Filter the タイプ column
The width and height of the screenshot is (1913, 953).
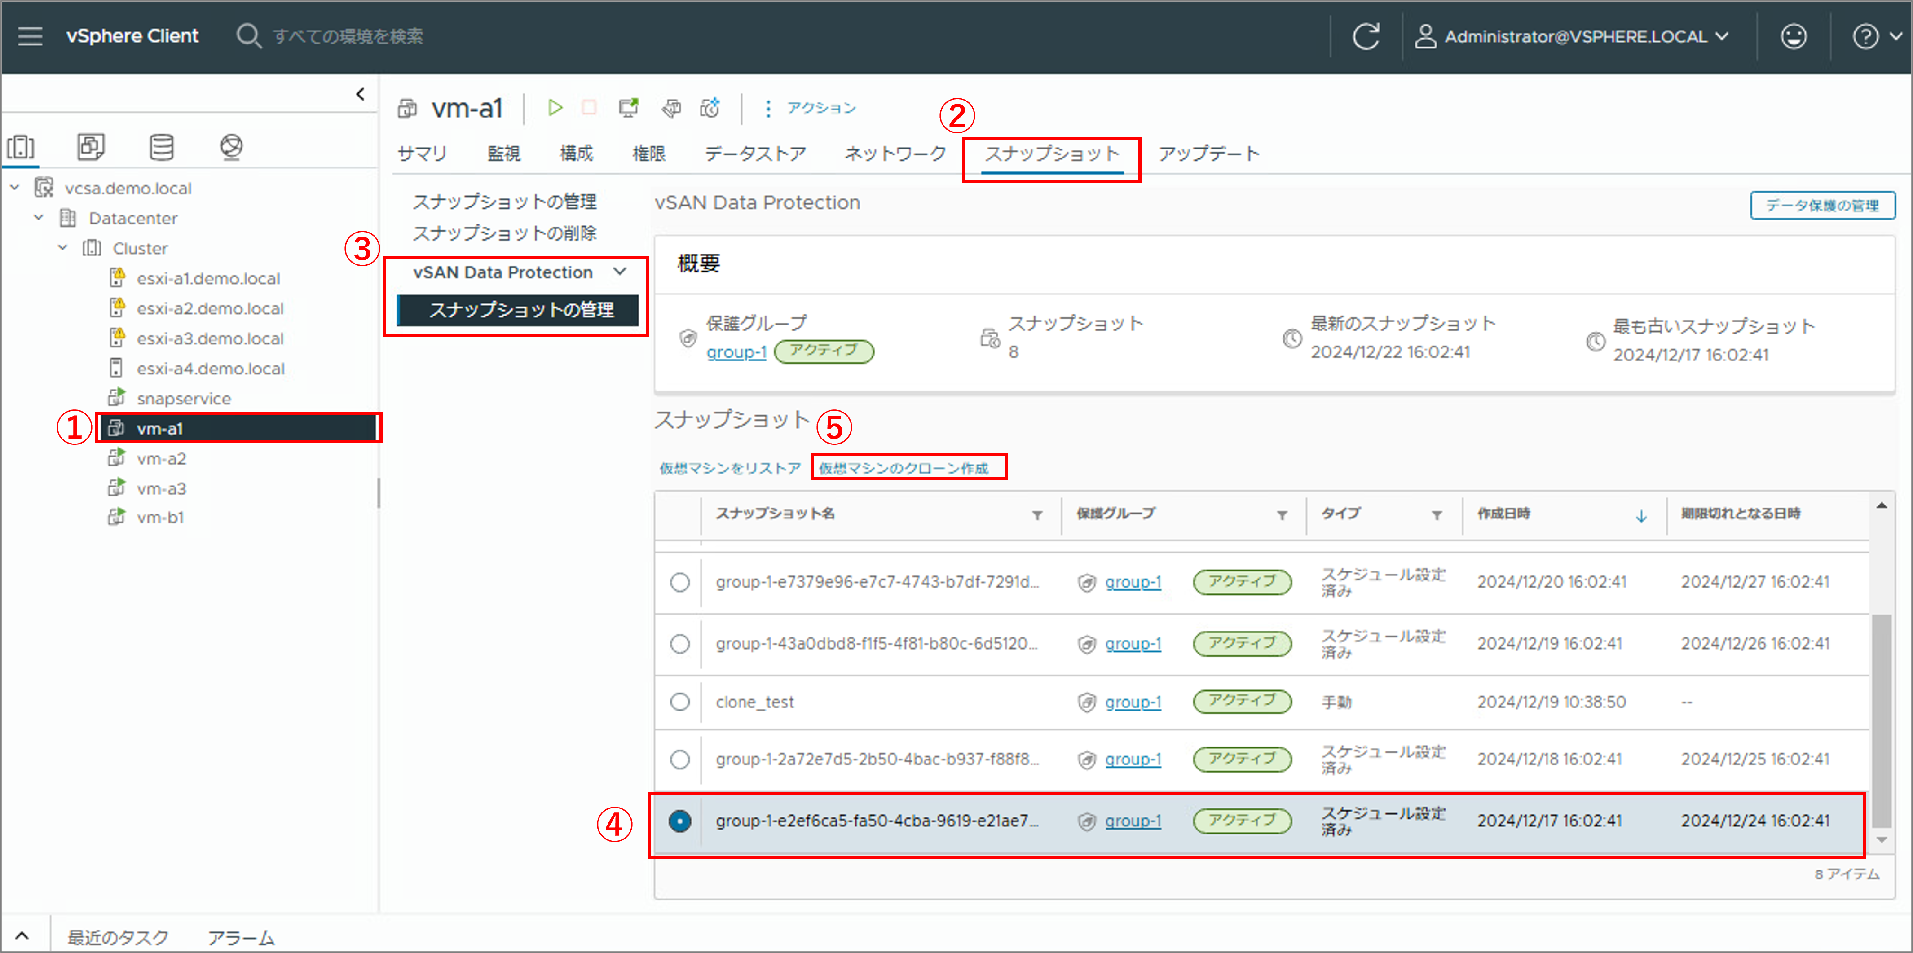point(1437,514)
